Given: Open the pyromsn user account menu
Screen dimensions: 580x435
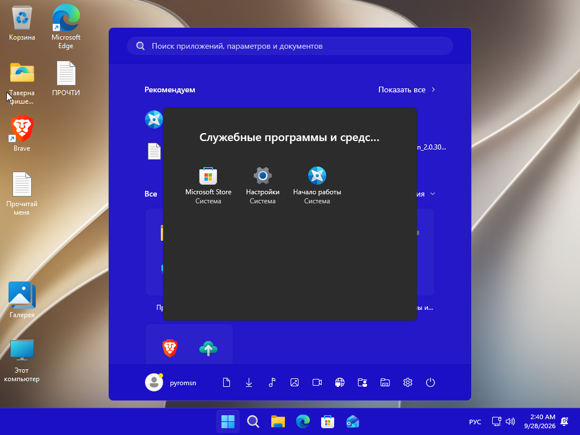Looking at the screenshot, I should [171, 382].
